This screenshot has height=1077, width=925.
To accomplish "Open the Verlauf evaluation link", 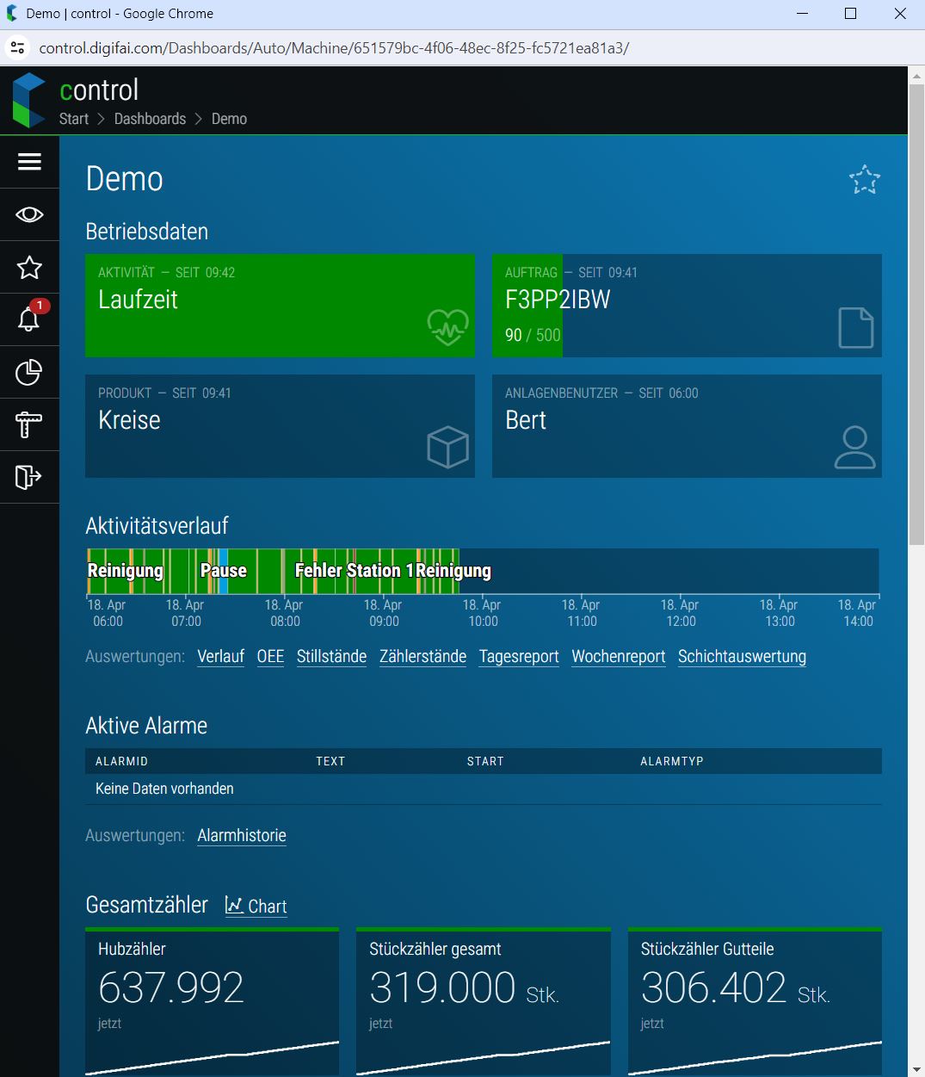I will [x=220, y=656].
